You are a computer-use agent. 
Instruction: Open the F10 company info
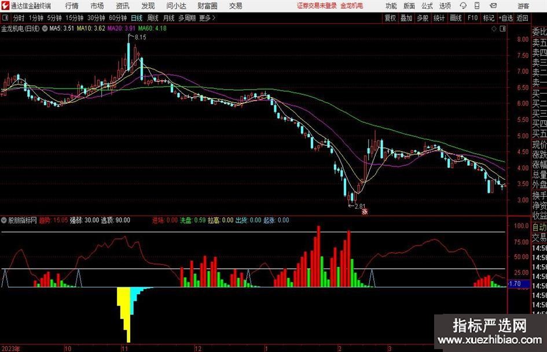coord(473,18)
